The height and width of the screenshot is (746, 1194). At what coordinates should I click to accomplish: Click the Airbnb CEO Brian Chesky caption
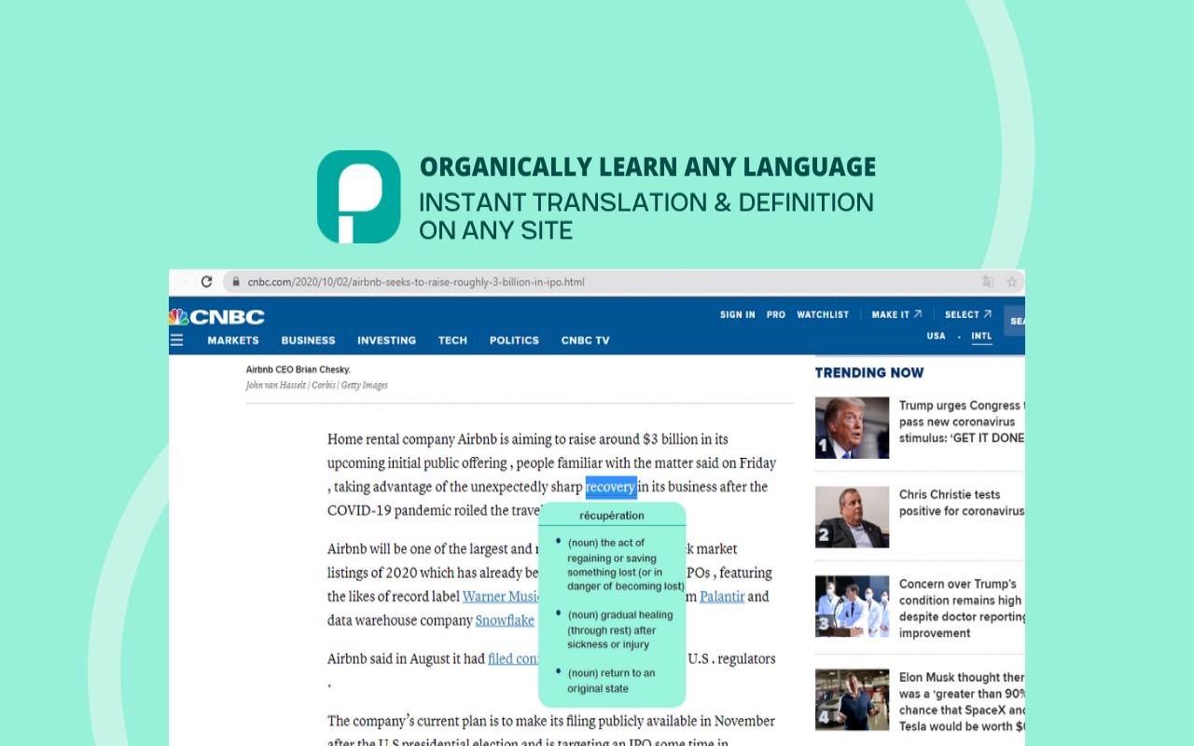tap(298, 370)
